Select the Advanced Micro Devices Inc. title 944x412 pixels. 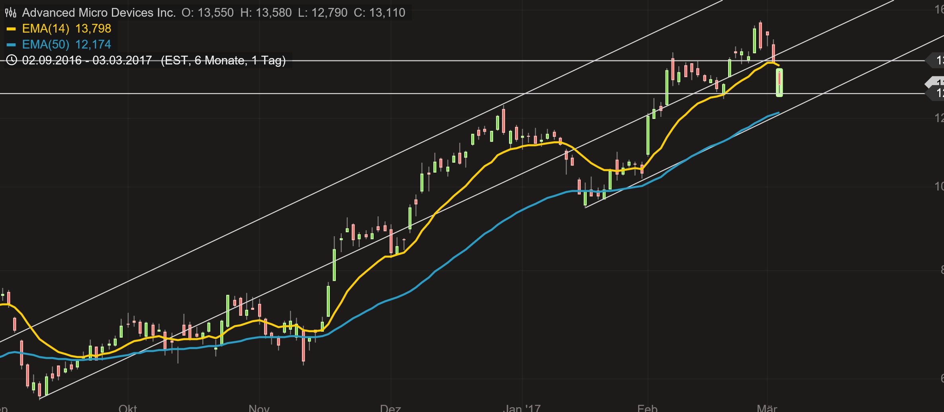[99, 13]
